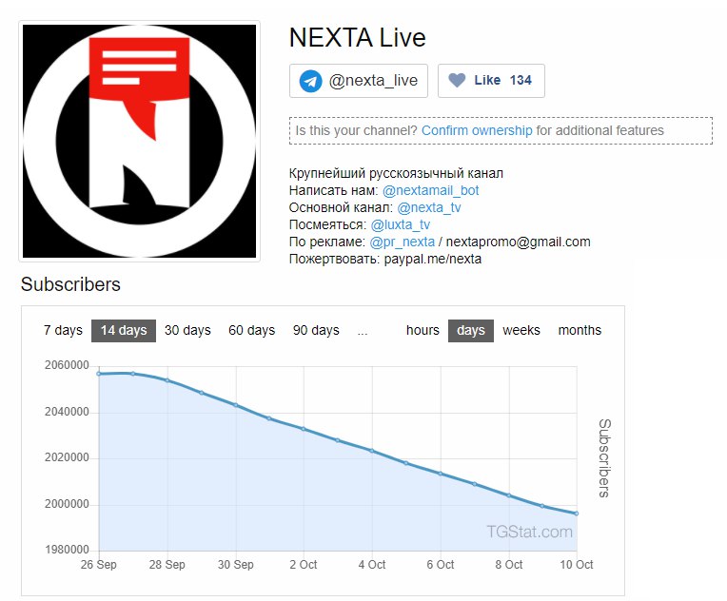Switch chart to 60 days
The width and height of the screenshot is (727, 601).
pos(252,330)
